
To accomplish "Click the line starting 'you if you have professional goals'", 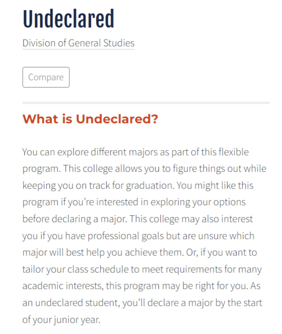I will [x=138, y=236].
